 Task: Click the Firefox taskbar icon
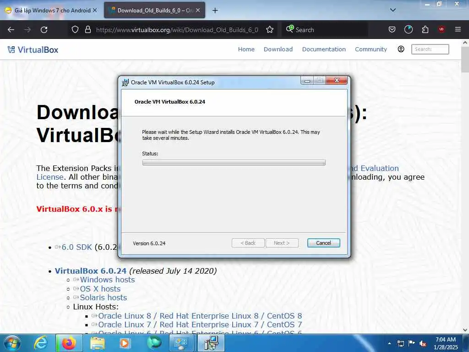coord(69,343)
